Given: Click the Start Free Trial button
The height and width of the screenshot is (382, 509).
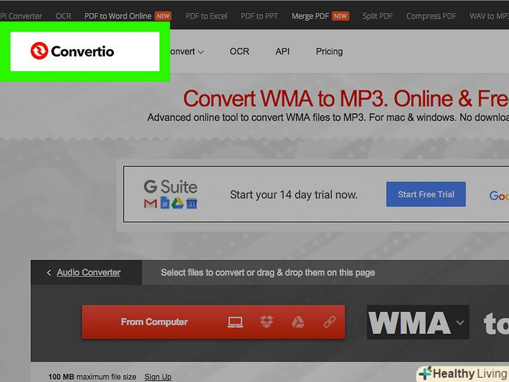Looking at the screenshot, I should (426, 194).
